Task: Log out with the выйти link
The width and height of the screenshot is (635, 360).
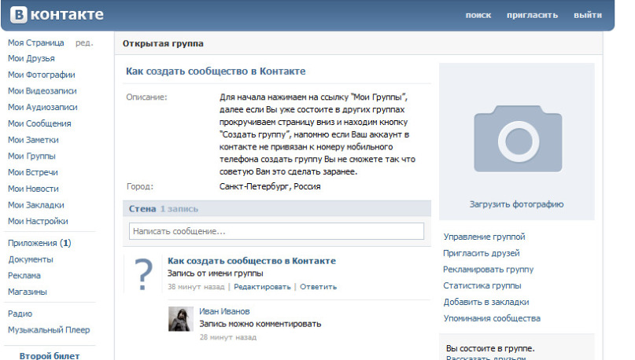Action: (588, 16)
